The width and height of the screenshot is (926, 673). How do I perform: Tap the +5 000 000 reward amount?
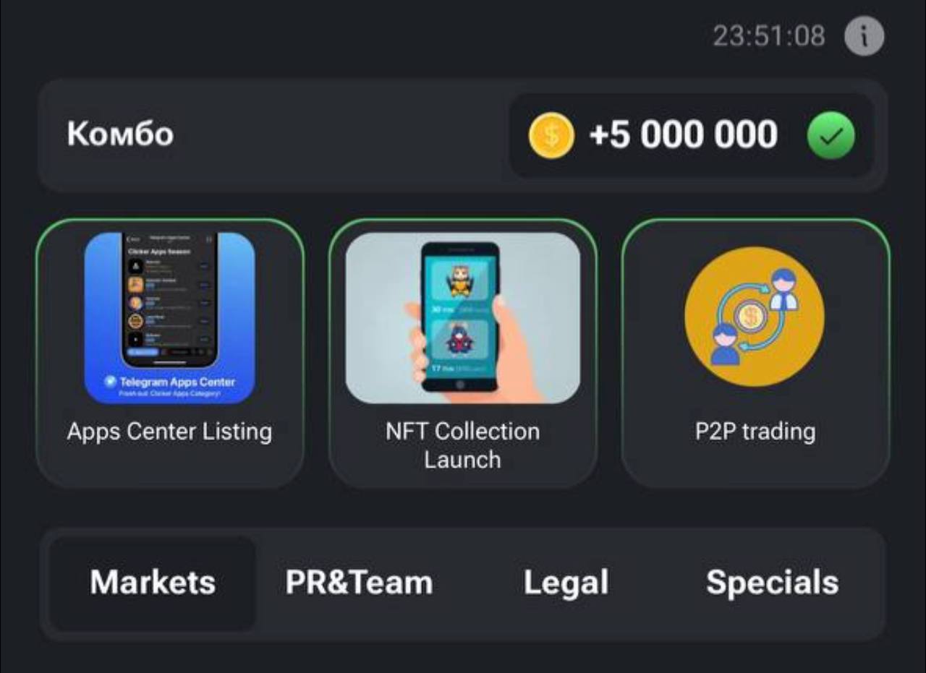[684, 135]
